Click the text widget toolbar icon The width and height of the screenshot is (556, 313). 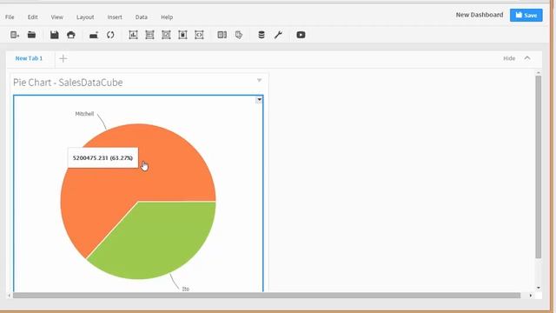pyautogui.click(x=182, y=35)
